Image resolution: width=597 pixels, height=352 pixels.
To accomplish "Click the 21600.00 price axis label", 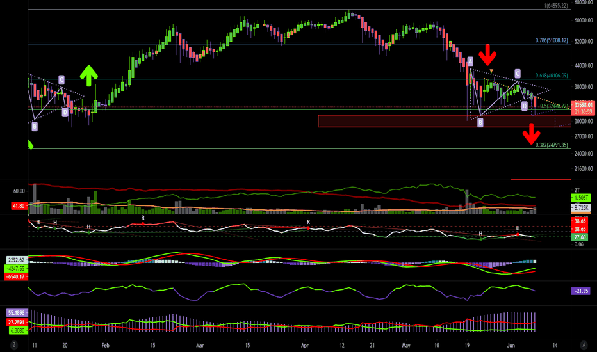I will tap(584, 169).
